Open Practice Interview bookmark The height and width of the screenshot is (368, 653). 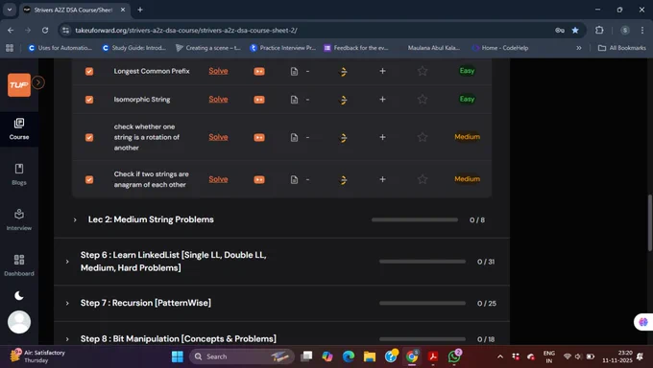tap(282, 48)
